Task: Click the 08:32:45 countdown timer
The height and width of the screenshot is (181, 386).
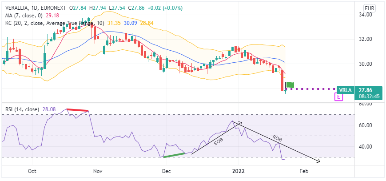Action: [x=368, y=97]
